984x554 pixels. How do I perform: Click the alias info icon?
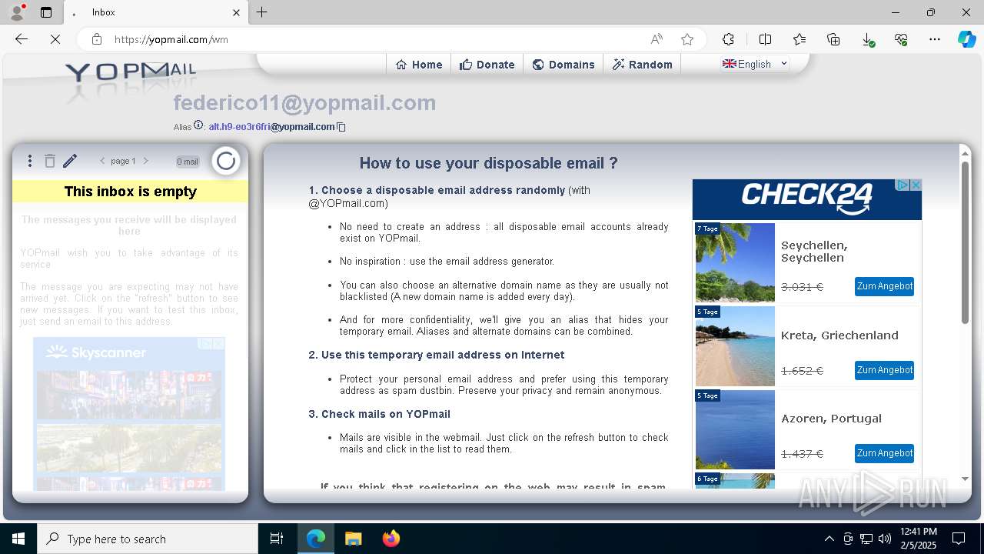click(x=198, y=125)
